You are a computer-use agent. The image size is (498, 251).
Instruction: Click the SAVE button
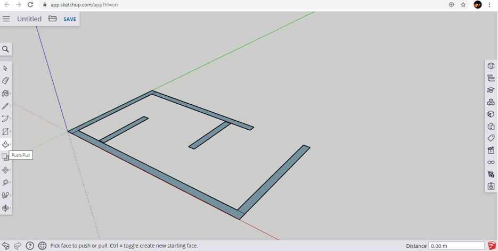(x=70, y=19)
